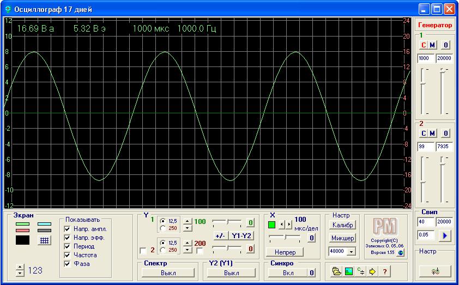Open help with the red question mark
Viewport: 459px width, 285px height.
pyautogui.click(x=385, y=271)
